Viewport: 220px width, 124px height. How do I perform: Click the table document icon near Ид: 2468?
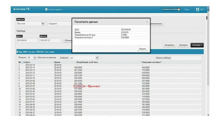click(18, 51)
